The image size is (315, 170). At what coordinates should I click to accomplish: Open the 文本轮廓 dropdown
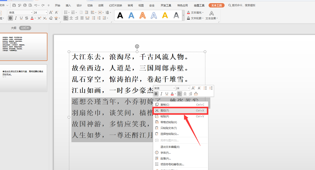point(195,18)
